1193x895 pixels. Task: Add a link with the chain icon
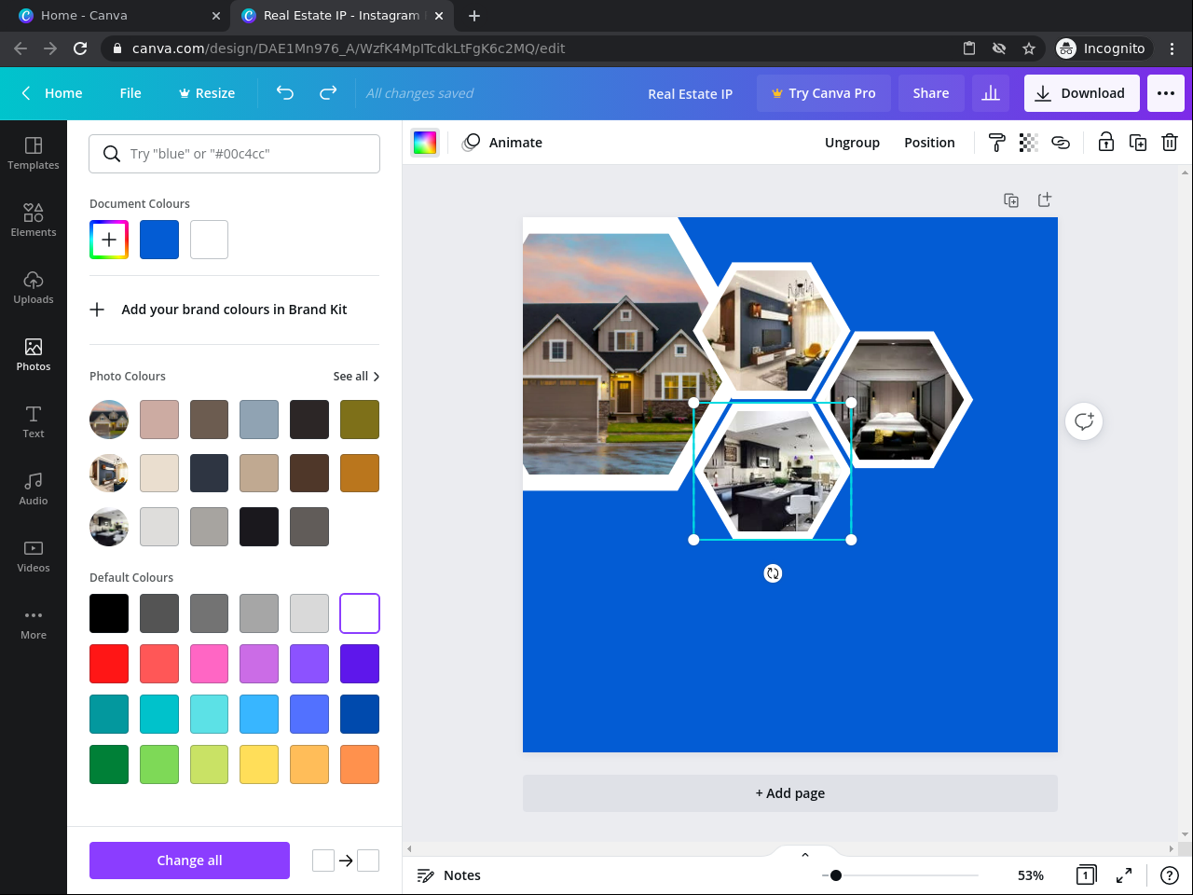[1061, 143]
